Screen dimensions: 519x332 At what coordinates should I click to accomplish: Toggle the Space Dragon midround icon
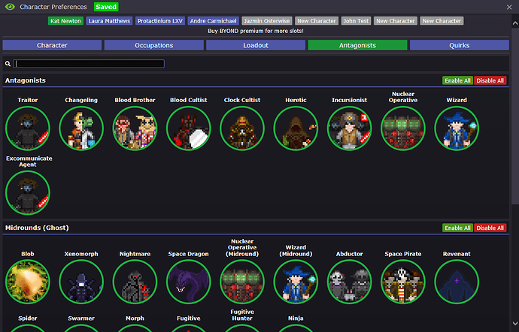[x=189, y=282]
